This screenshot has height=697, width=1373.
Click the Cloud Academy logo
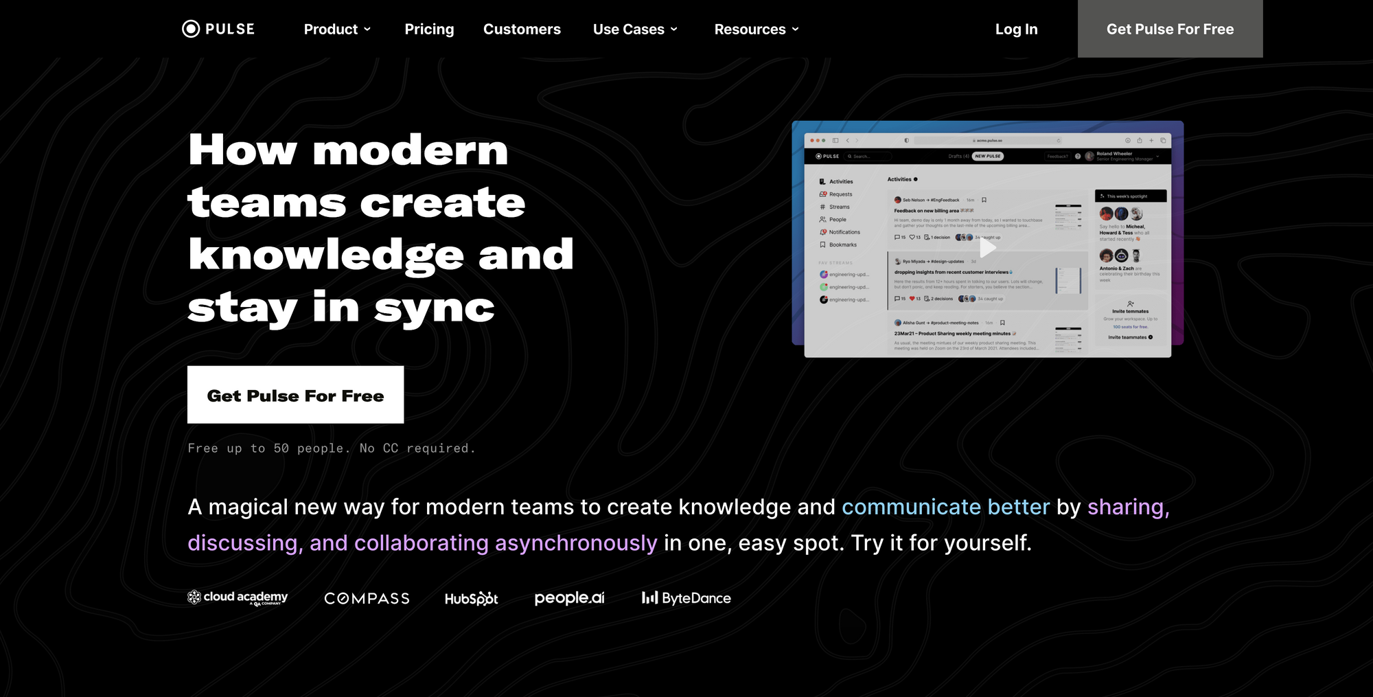point(238,598)
